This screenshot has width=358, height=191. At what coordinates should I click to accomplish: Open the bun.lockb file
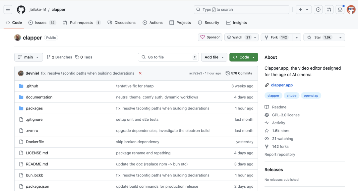[x=34, y=175]
